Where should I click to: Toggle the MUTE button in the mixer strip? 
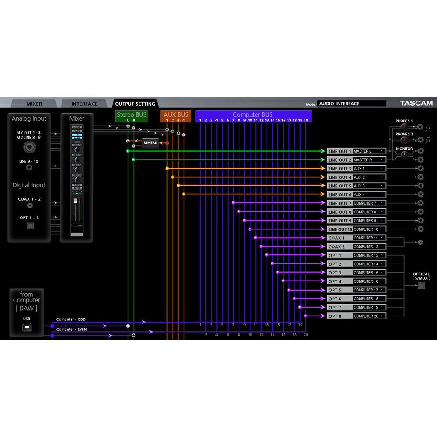76,189
